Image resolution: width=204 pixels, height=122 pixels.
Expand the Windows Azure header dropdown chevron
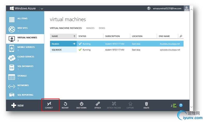(42, 9)
